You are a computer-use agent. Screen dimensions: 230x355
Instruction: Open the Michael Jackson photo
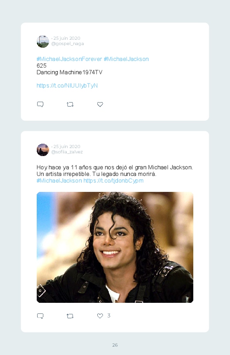click(115, 247)
